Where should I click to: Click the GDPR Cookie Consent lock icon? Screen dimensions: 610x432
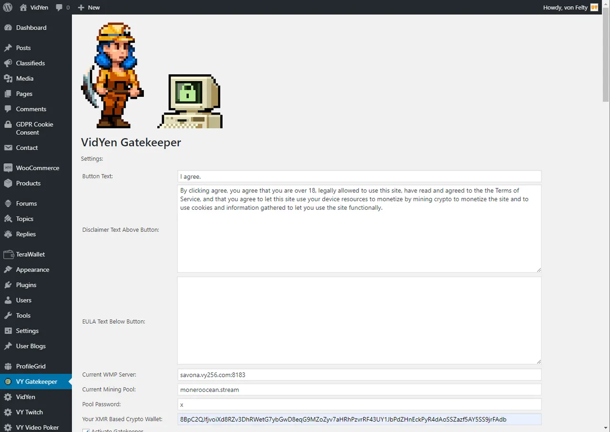[x=8, y=124]
